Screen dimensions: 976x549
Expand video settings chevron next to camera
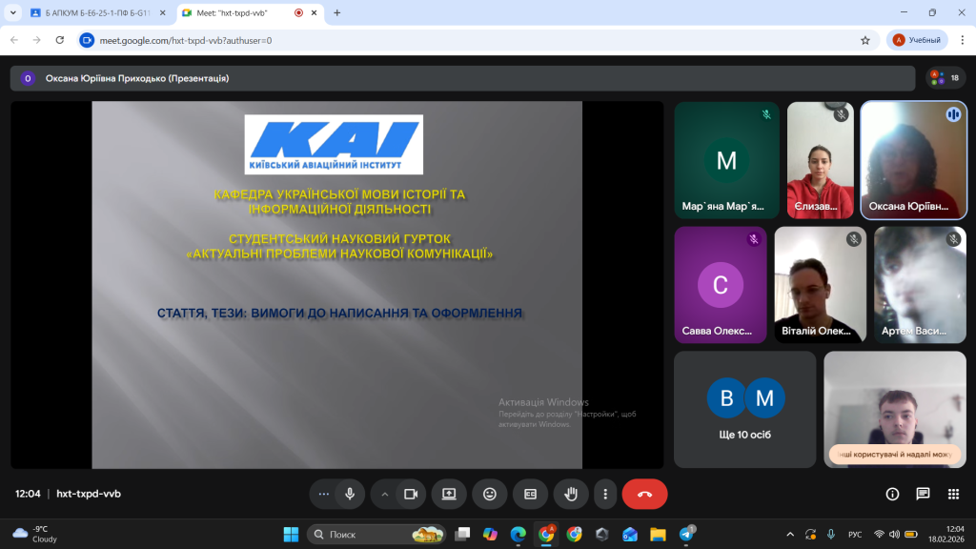tap(385, 494)
